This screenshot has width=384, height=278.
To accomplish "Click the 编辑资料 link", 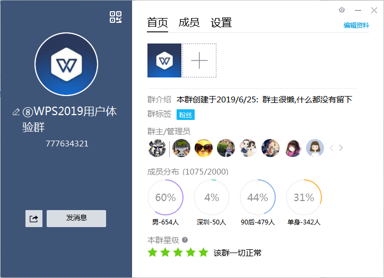I will coord(356,25).
